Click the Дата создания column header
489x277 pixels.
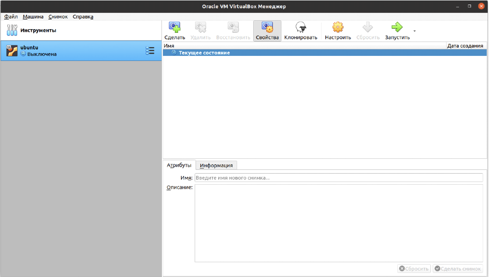(x=466, y=46)
